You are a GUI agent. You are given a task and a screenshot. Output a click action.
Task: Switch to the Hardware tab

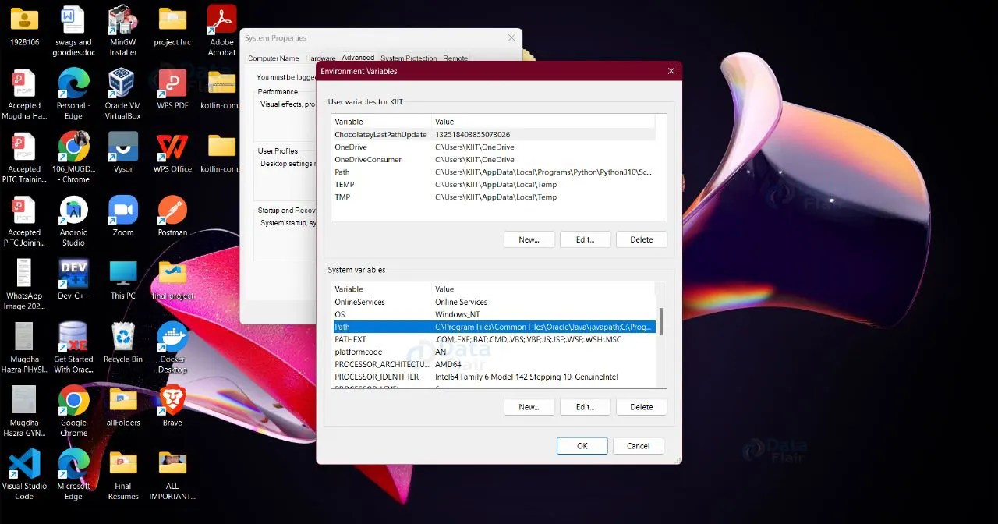click(320, 58)
